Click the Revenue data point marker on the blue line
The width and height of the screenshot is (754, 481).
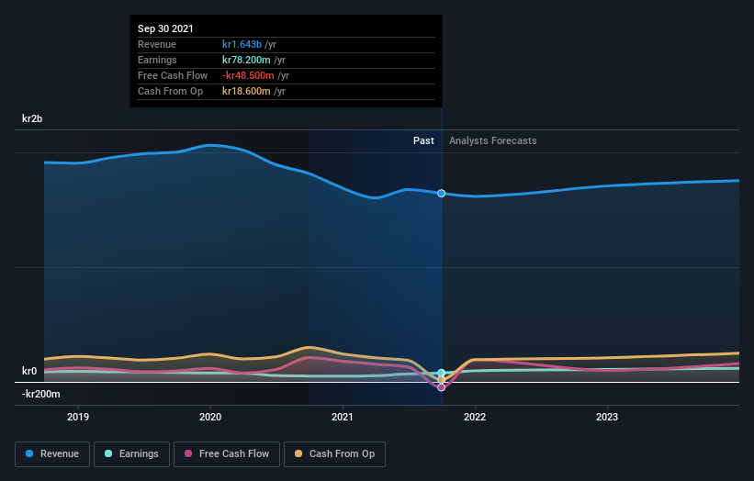coord(441,193)
